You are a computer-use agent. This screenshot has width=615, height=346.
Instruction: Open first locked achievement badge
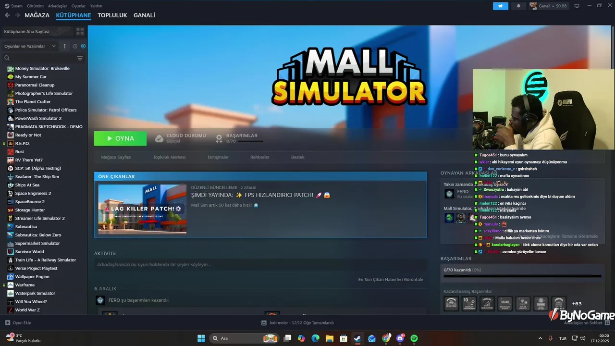pyautogui.click(x=451, y=304)
